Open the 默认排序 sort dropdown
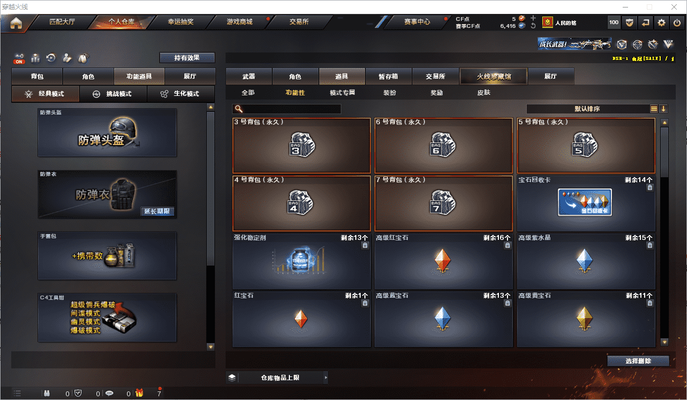Screen dimensions: 687x400 [x=587, y=109]
